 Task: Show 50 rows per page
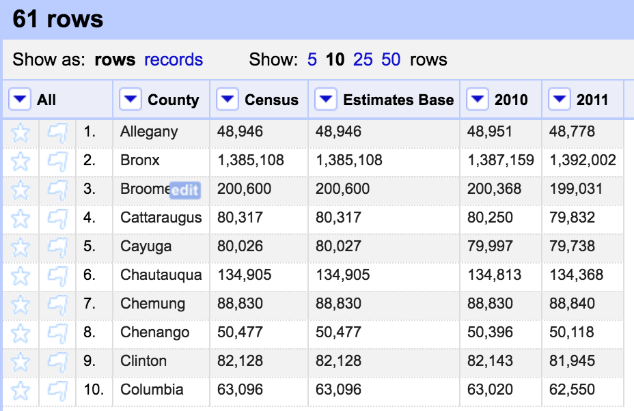[x=391, y=60]
